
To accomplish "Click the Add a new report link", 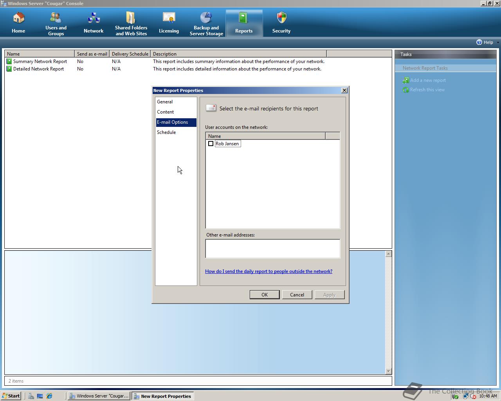I will tap(428, 80).
